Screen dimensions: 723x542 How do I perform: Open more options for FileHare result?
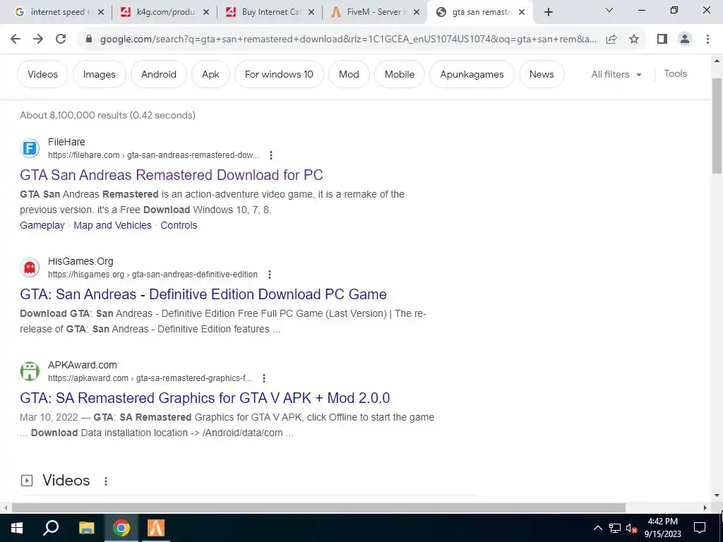[271, 155]
